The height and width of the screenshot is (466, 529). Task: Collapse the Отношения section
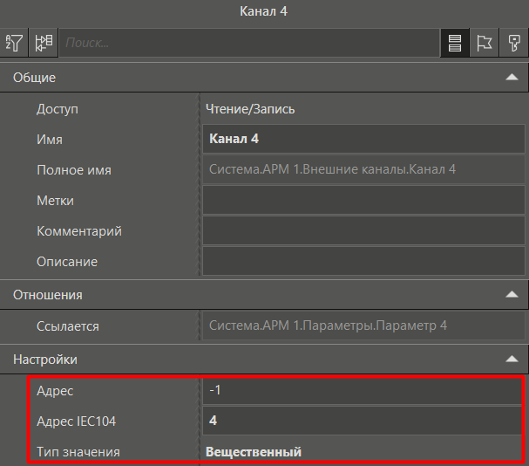[x=511, y=295]
